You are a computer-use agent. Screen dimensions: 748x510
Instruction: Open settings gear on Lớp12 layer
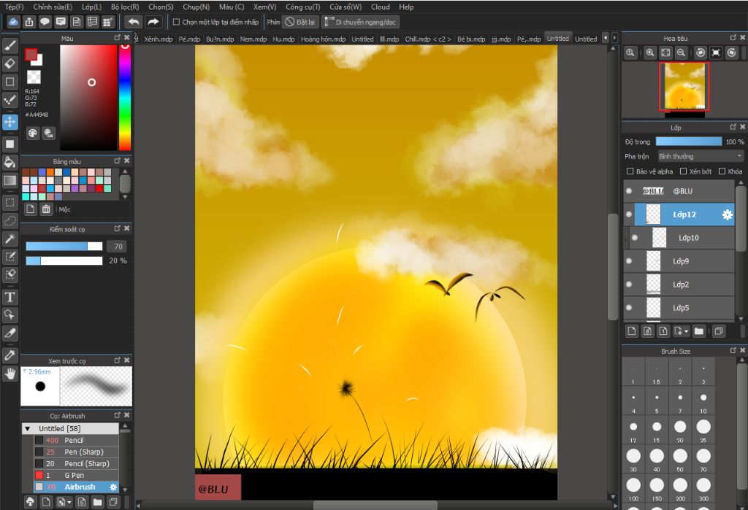[727, 215]
